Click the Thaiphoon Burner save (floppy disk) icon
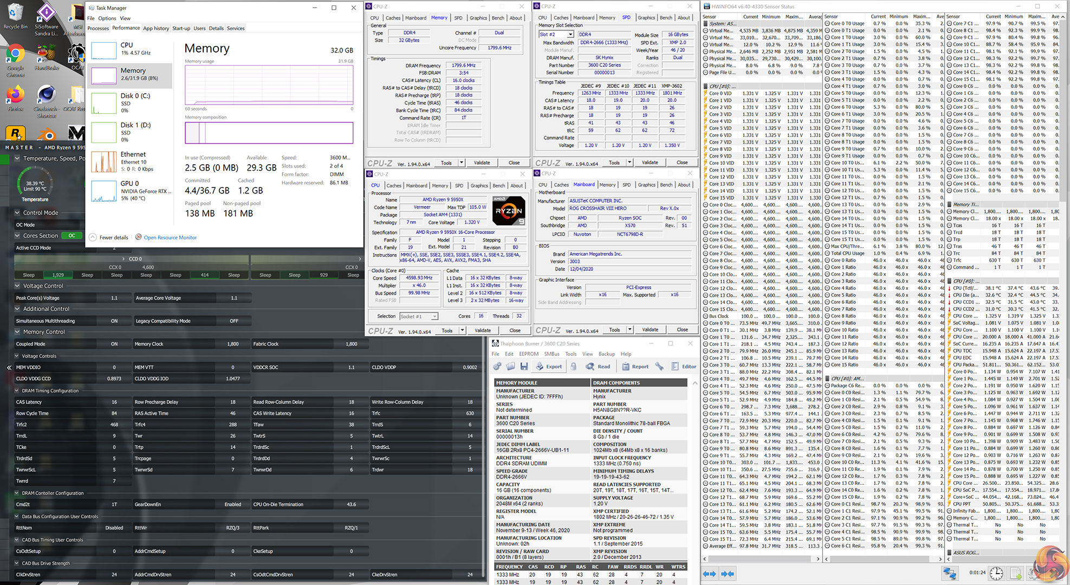The height and width of the screenshot is (585, 1070). click(524, 366)
